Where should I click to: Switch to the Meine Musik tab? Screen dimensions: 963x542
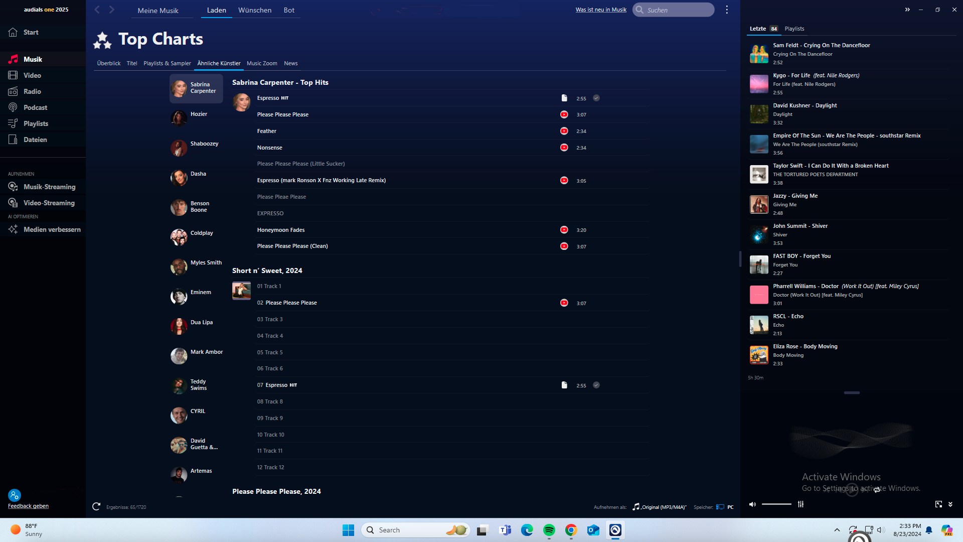click(x=158, y=10)
